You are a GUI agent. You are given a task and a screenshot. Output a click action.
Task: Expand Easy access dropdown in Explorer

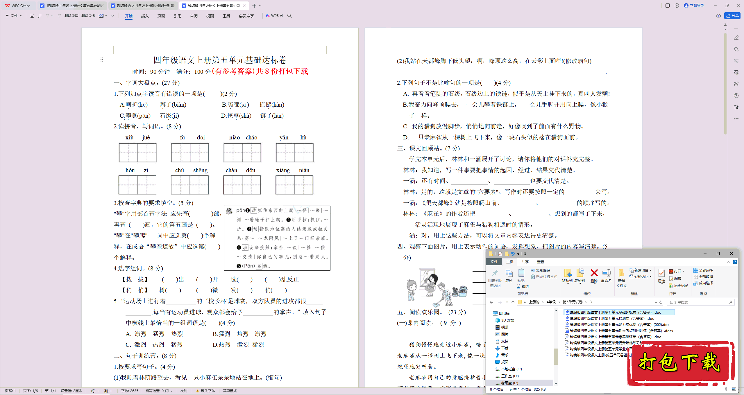[x=640, y=277]
